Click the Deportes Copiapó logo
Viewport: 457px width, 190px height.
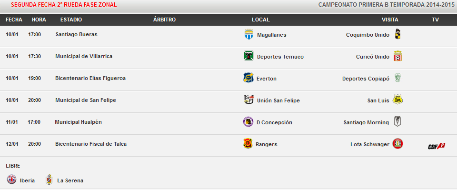tap(397, 78)
